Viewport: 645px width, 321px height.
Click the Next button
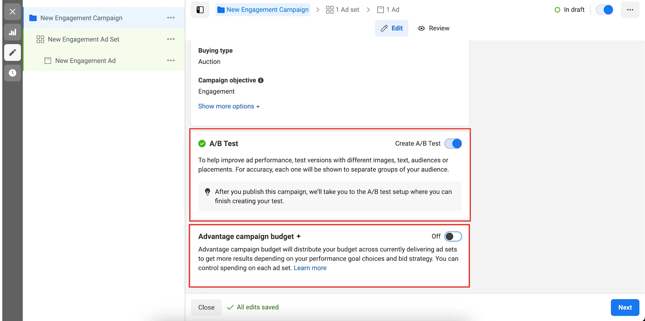pos(625,307)
